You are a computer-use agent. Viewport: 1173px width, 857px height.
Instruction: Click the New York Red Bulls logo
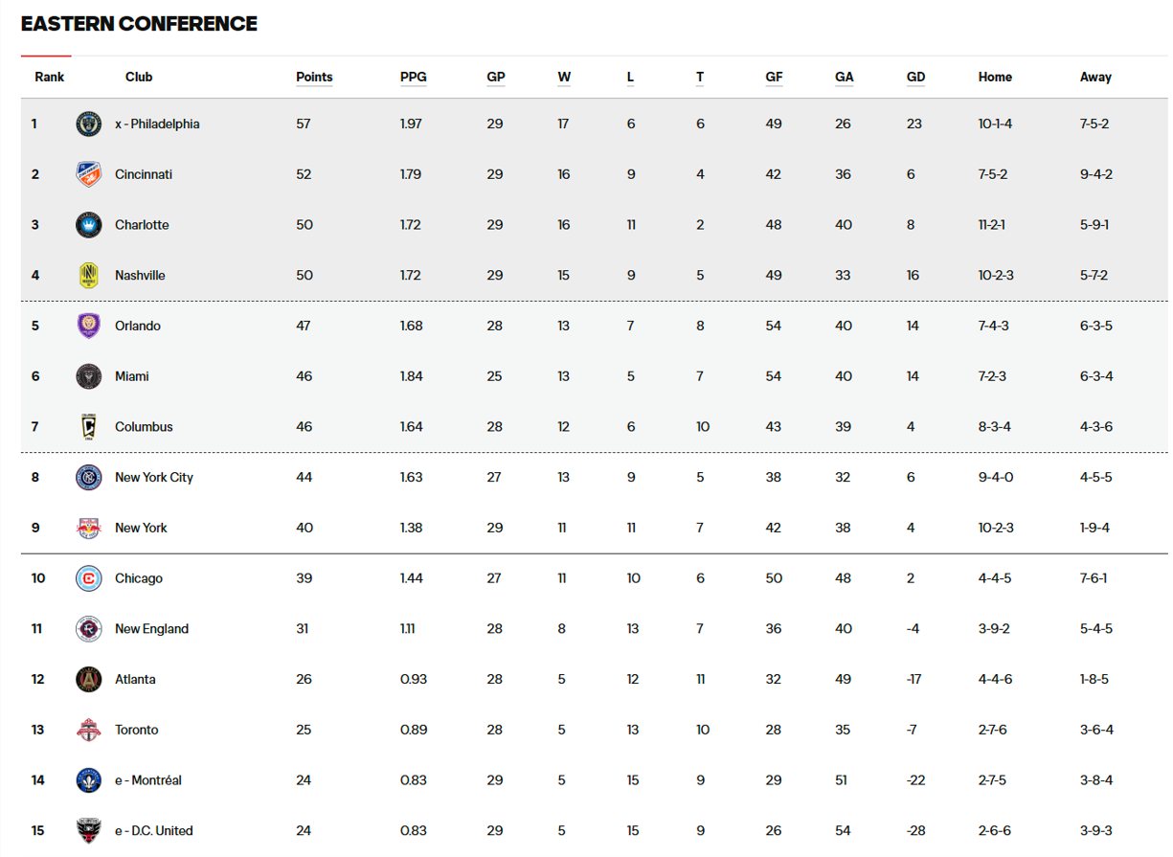pyautogui.click(x=88, y=528)
